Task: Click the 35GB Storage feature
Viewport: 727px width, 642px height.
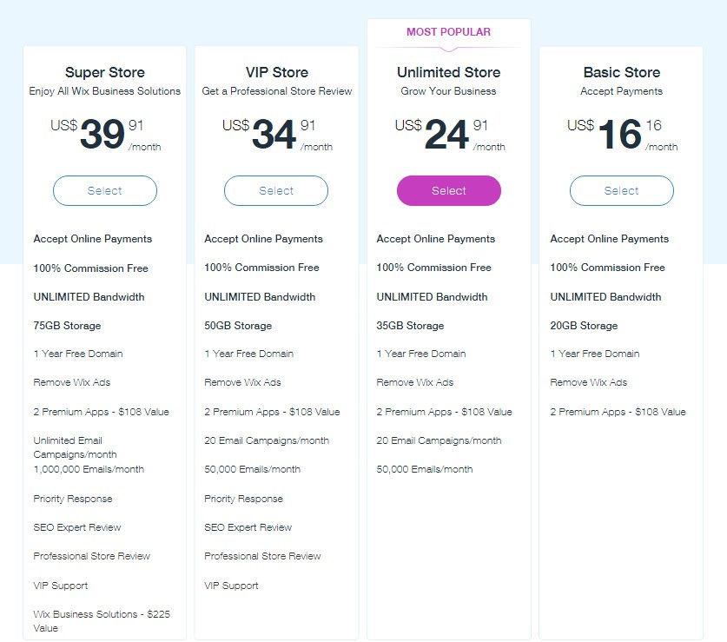Action: (x=410, y=326)
